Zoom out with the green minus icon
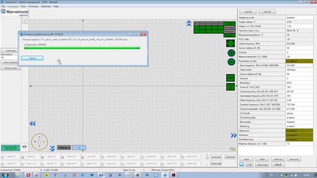317x178 pixels. coord(231,62)
